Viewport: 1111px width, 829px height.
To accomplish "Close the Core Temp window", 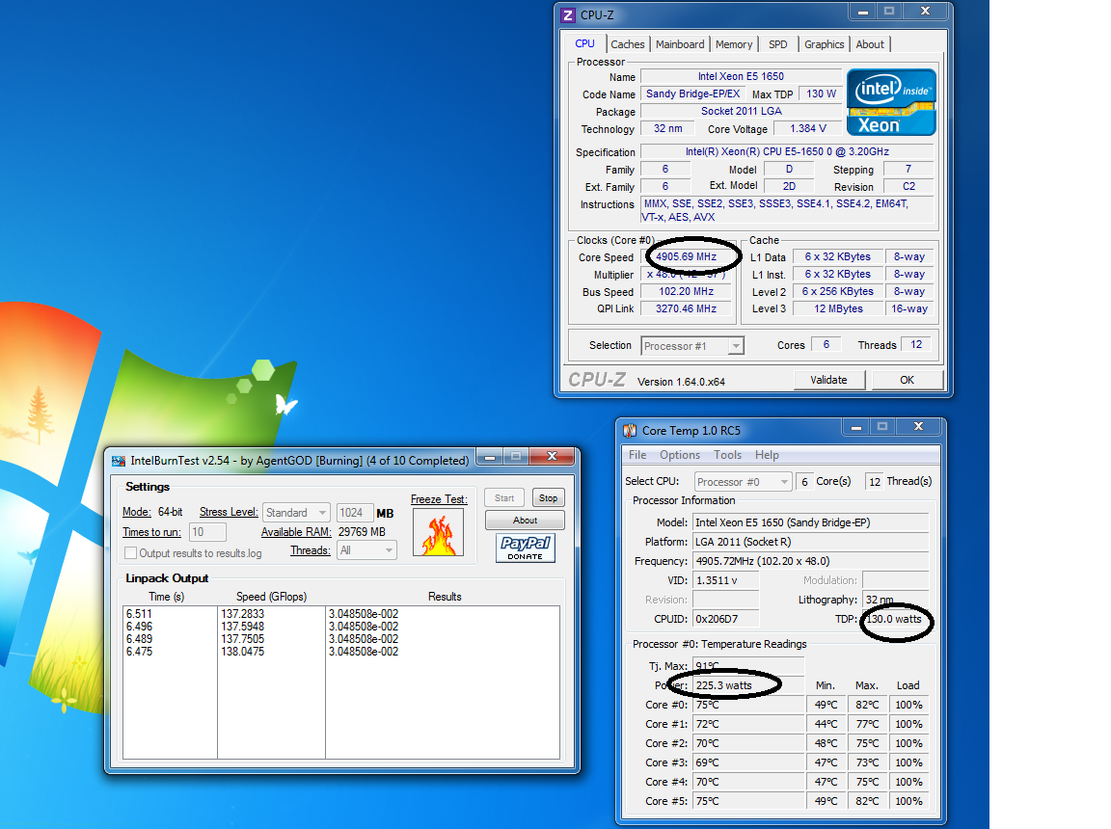I will click(918, 427).
